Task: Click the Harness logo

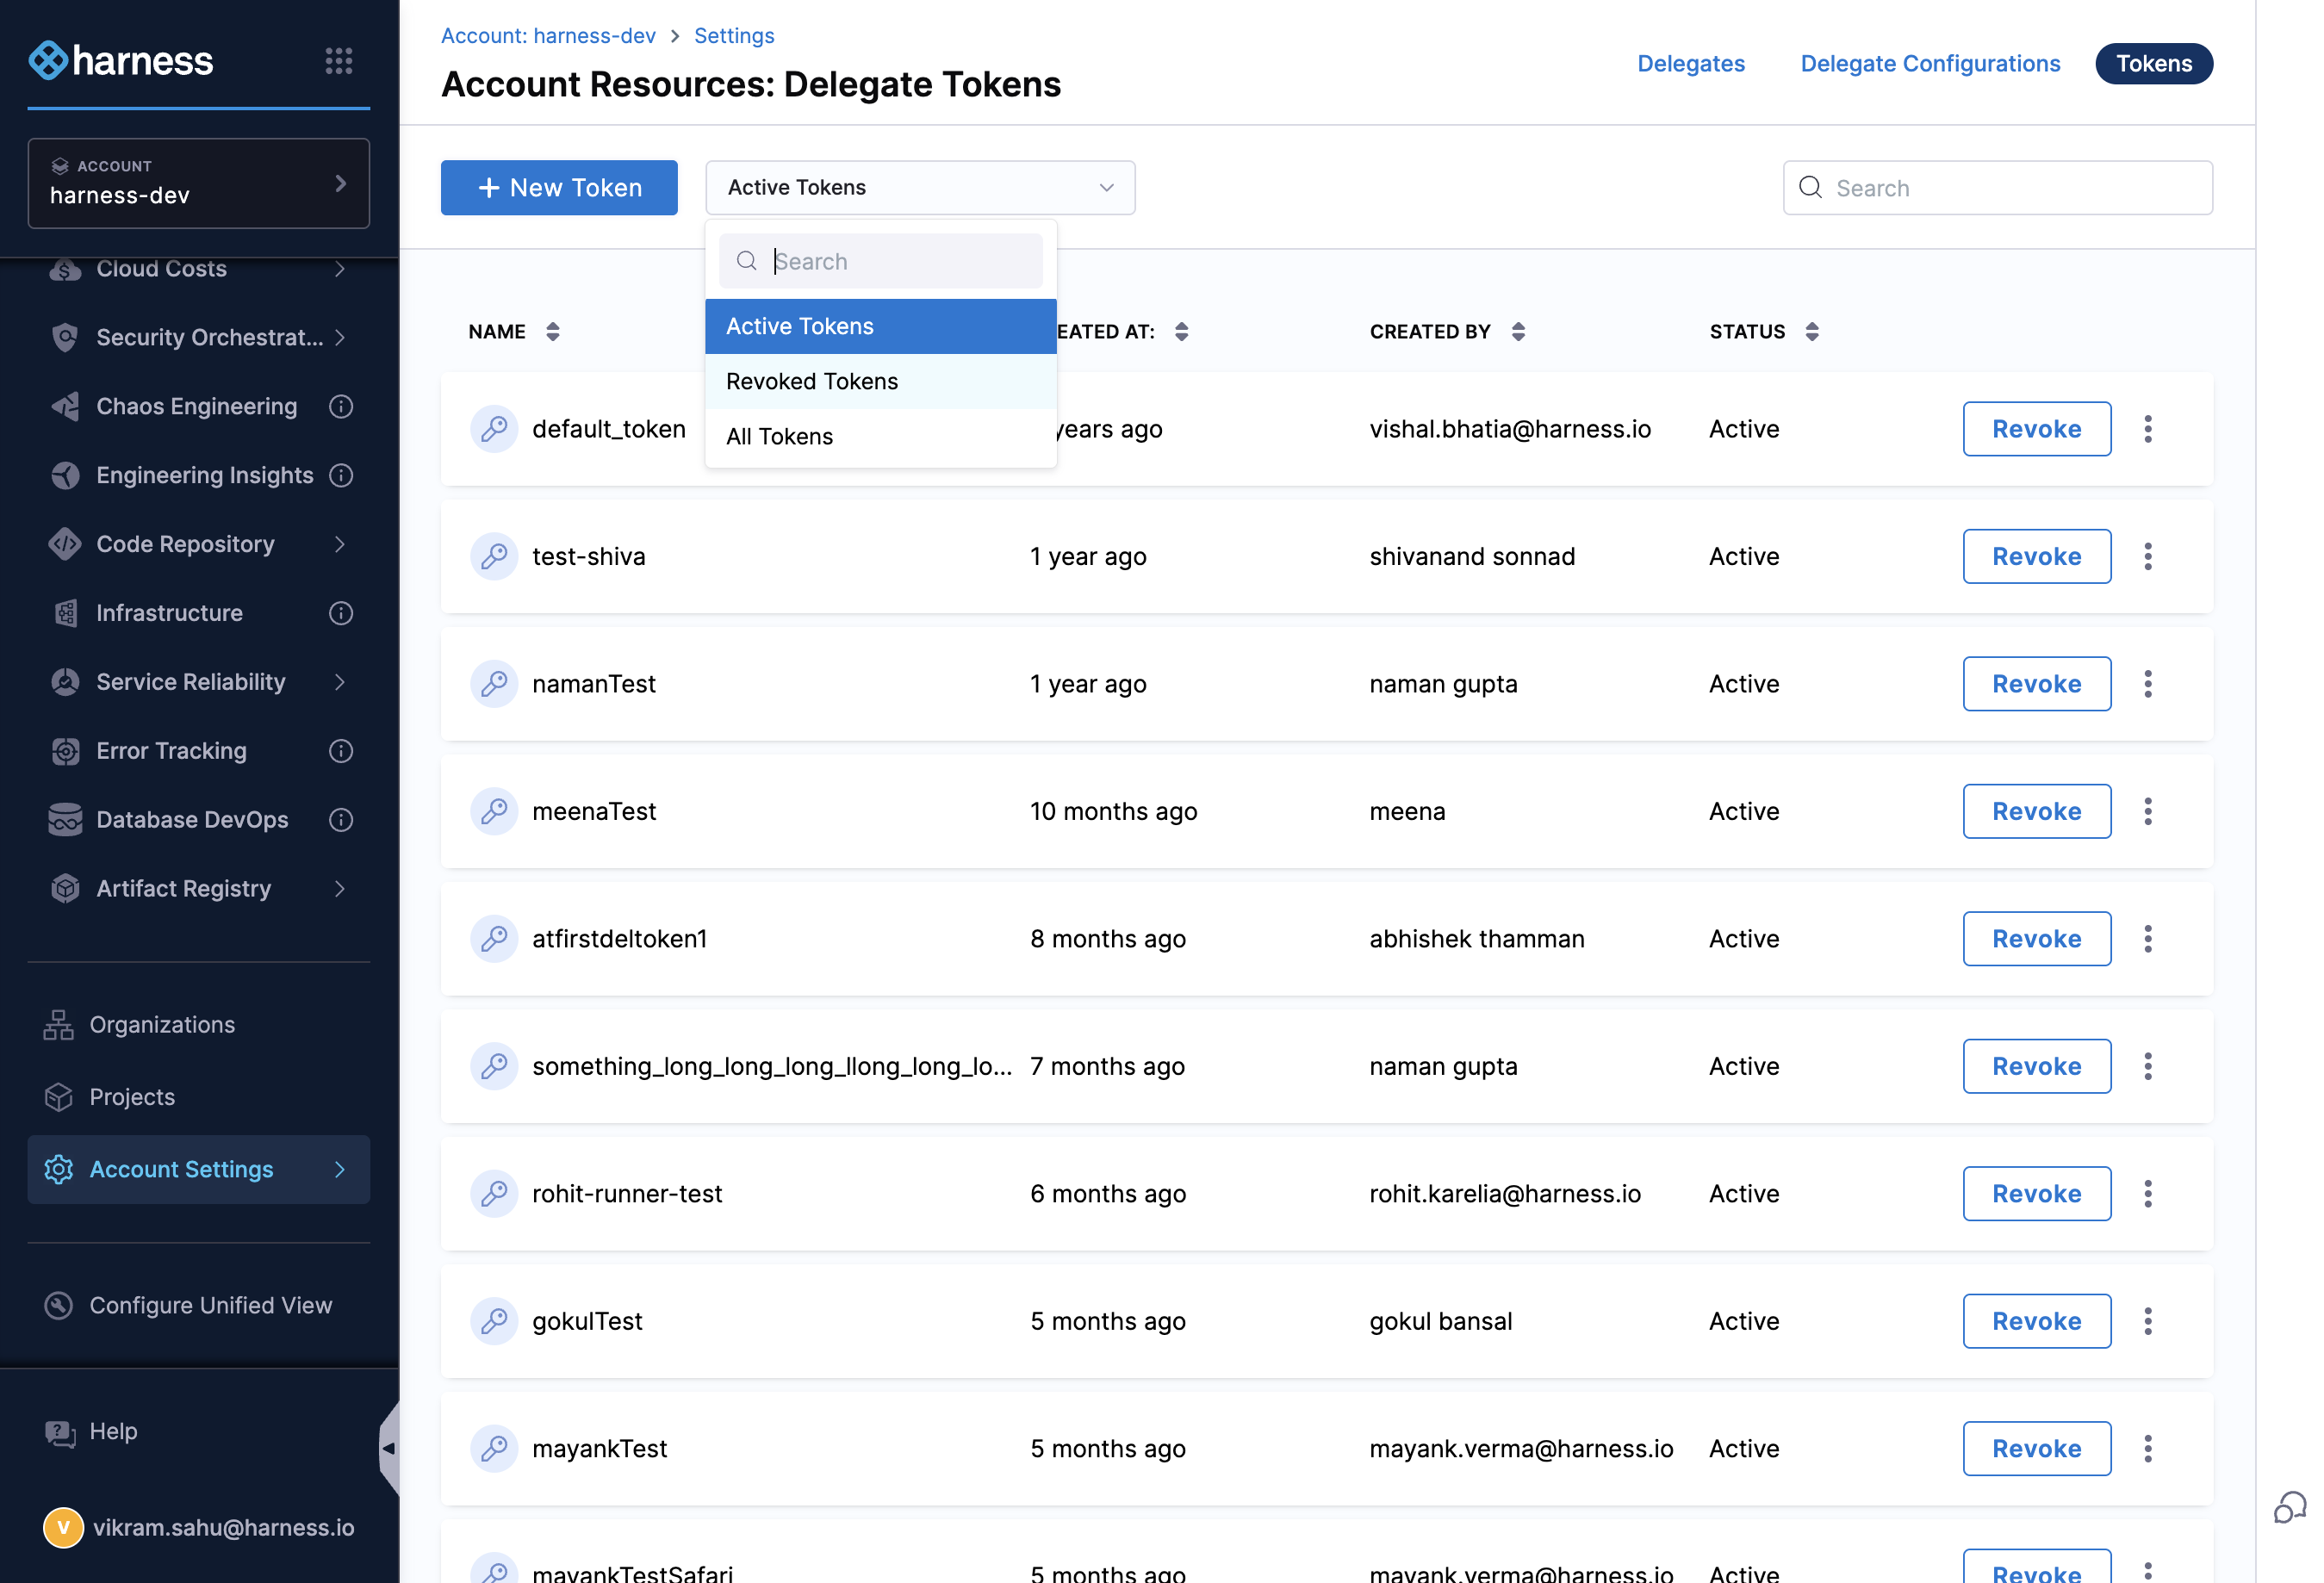Action: (x=121, y=61)
